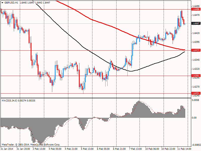
Task: Select the 1.6251 red price label
Action: click(x=196, y=93)
